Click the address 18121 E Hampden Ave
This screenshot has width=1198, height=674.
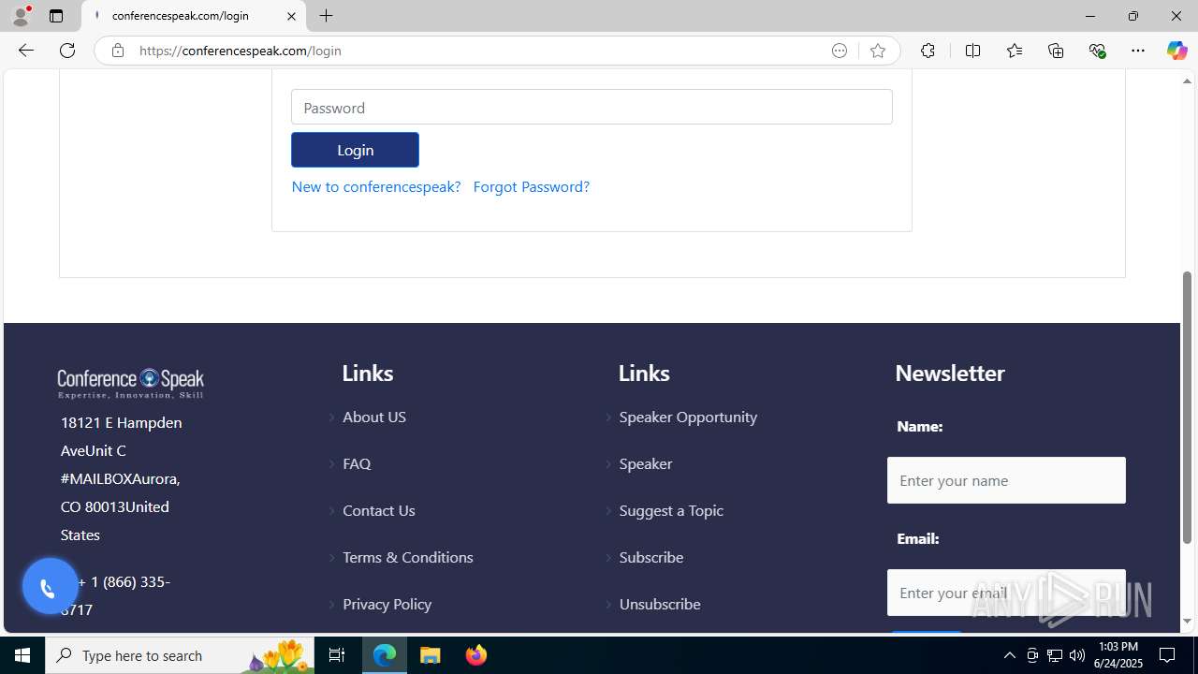122,436
